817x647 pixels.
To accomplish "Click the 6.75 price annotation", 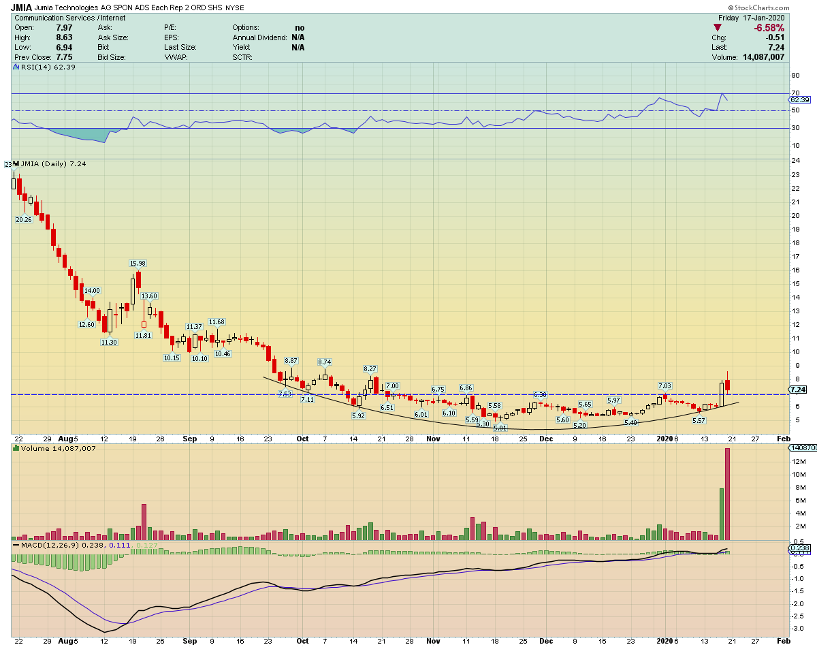I will pos(438,389).
